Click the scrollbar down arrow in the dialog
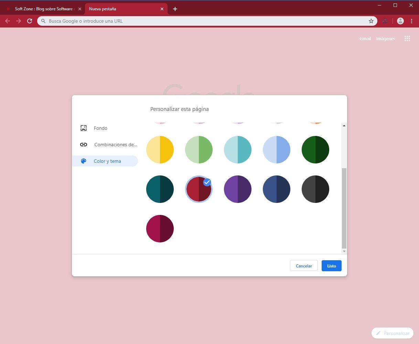The image size is (419, 344). point(344,251)
